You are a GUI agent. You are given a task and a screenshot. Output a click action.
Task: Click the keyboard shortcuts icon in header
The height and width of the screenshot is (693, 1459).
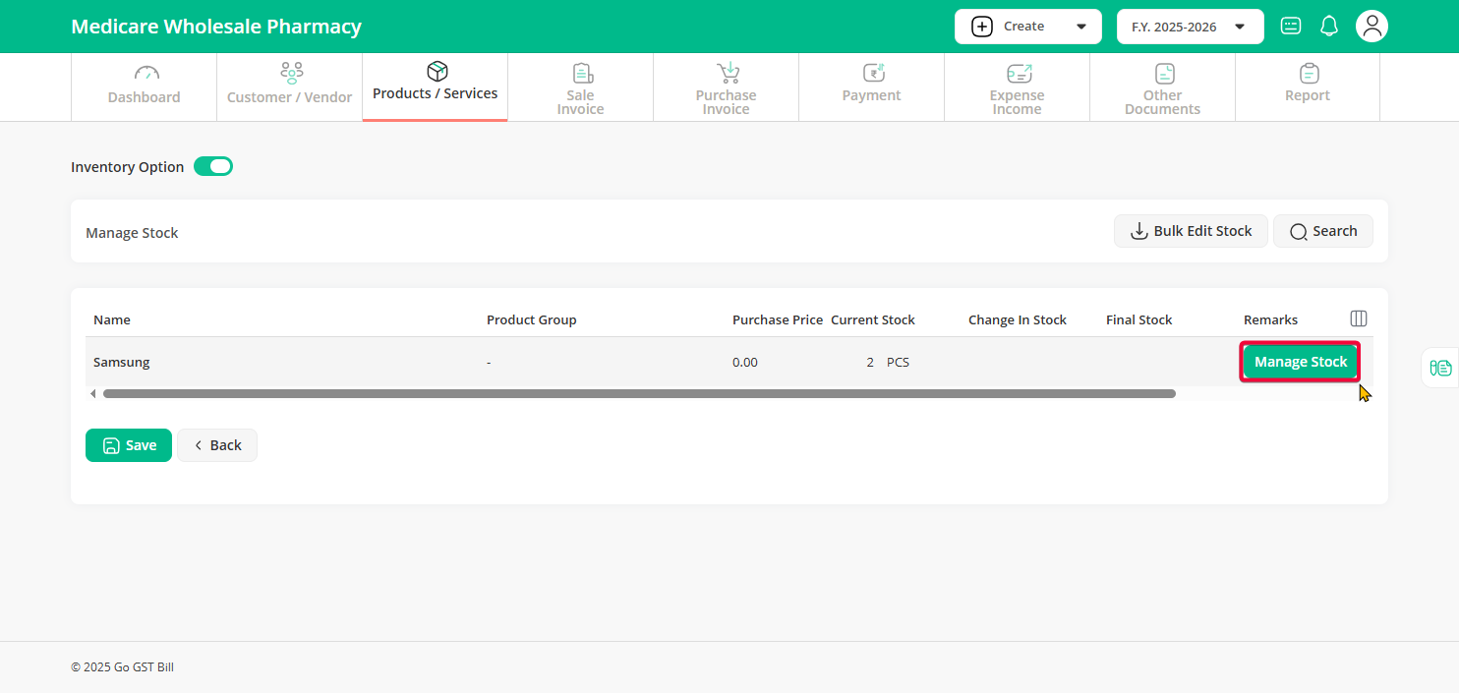click(1291, 27)
